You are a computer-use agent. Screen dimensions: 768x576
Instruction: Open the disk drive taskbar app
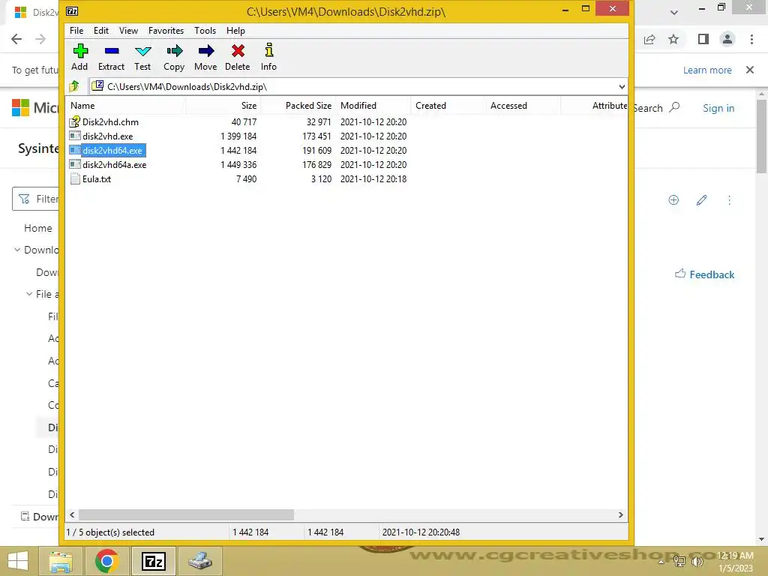coord(199,561)
